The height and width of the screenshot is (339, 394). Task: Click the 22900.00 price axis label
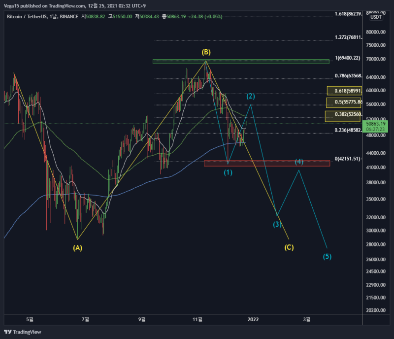(x=376, y=285)
